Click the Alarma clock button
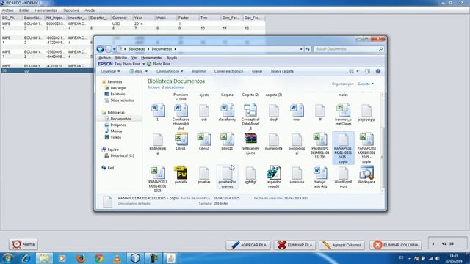The width and height of the screenshot is (470, 264). (23, 244)
